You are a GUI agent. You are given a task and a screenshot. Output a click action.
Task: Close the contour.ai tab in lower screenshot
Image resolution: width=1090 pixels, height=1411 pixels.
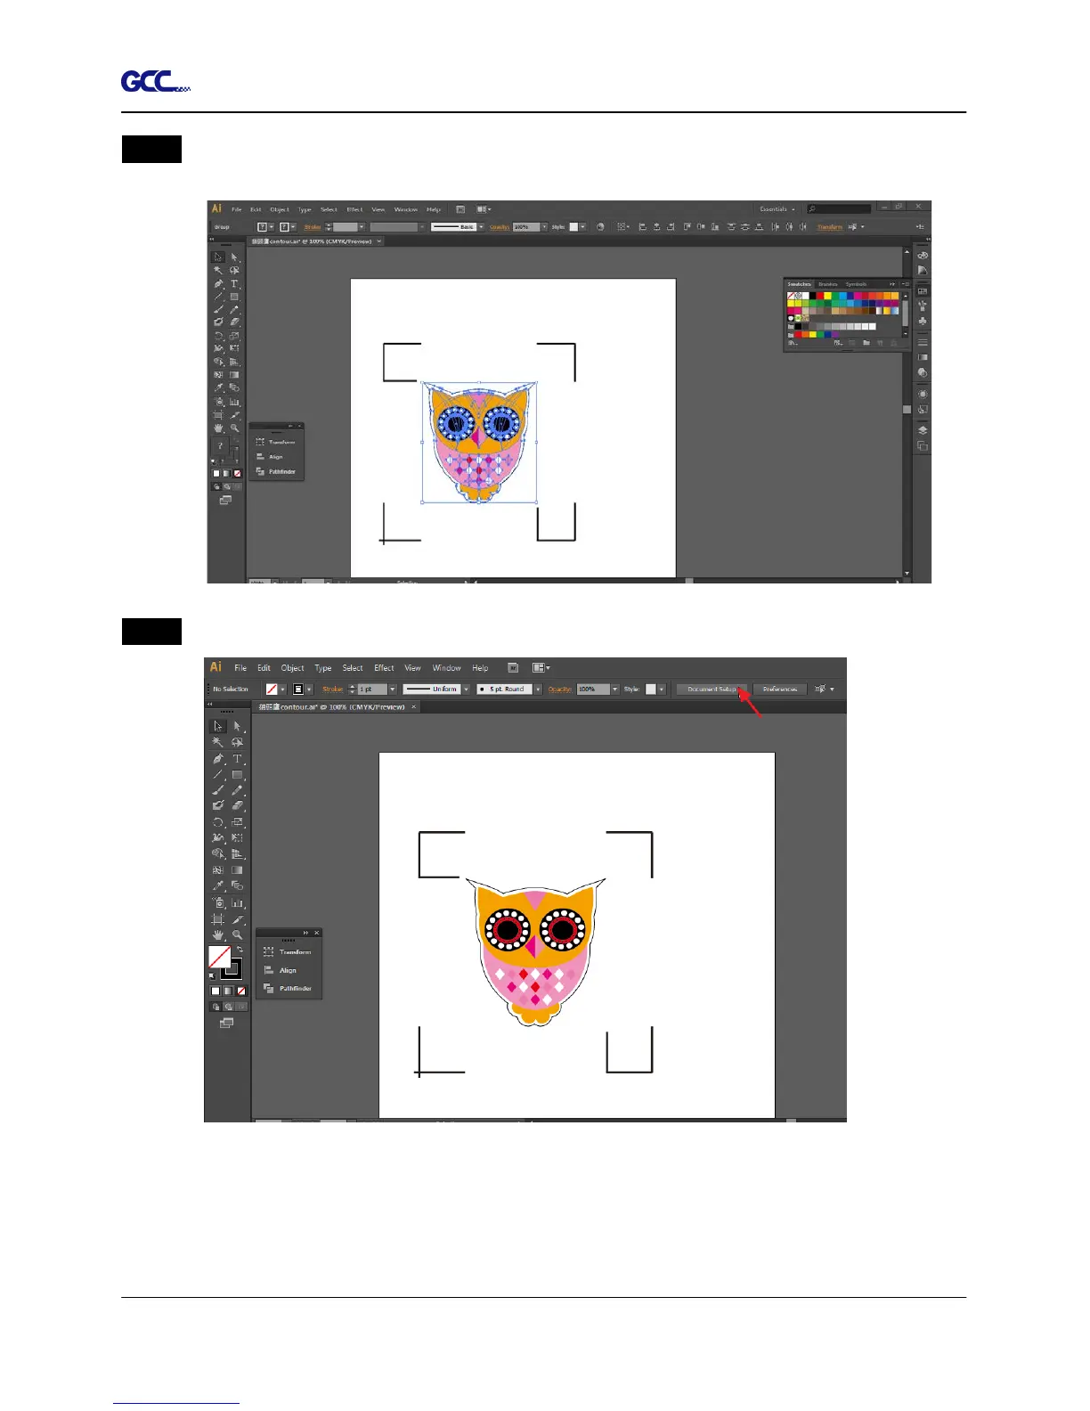click(x=413, y=707)
